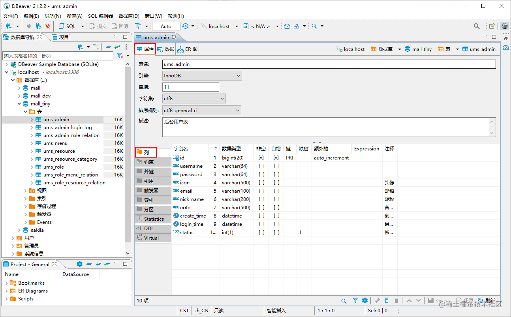Click the gear icon in Project General panel
This screenshot has height=317, width=511.
coord(79,264)
